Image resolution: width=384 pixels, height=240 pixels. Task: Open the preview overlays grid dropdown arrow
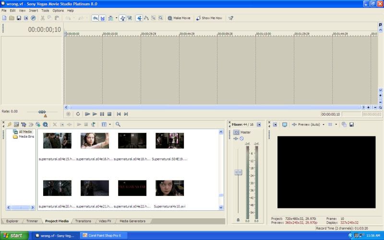(336, 124)
